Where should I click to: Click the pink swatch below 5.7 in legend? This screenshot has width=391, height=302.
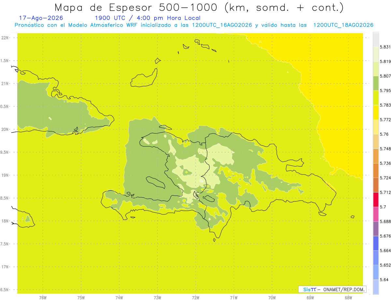click(376, 214)
